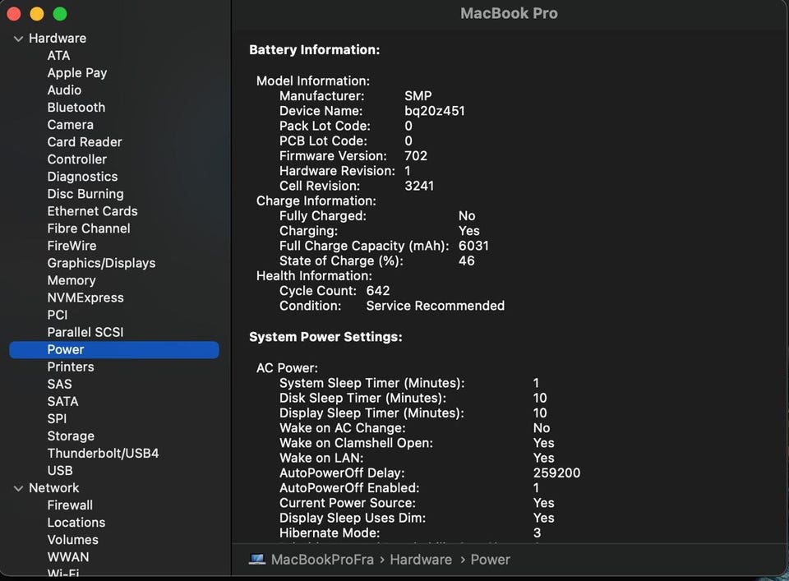Click the yellow minimize window button

pos(37,14)
